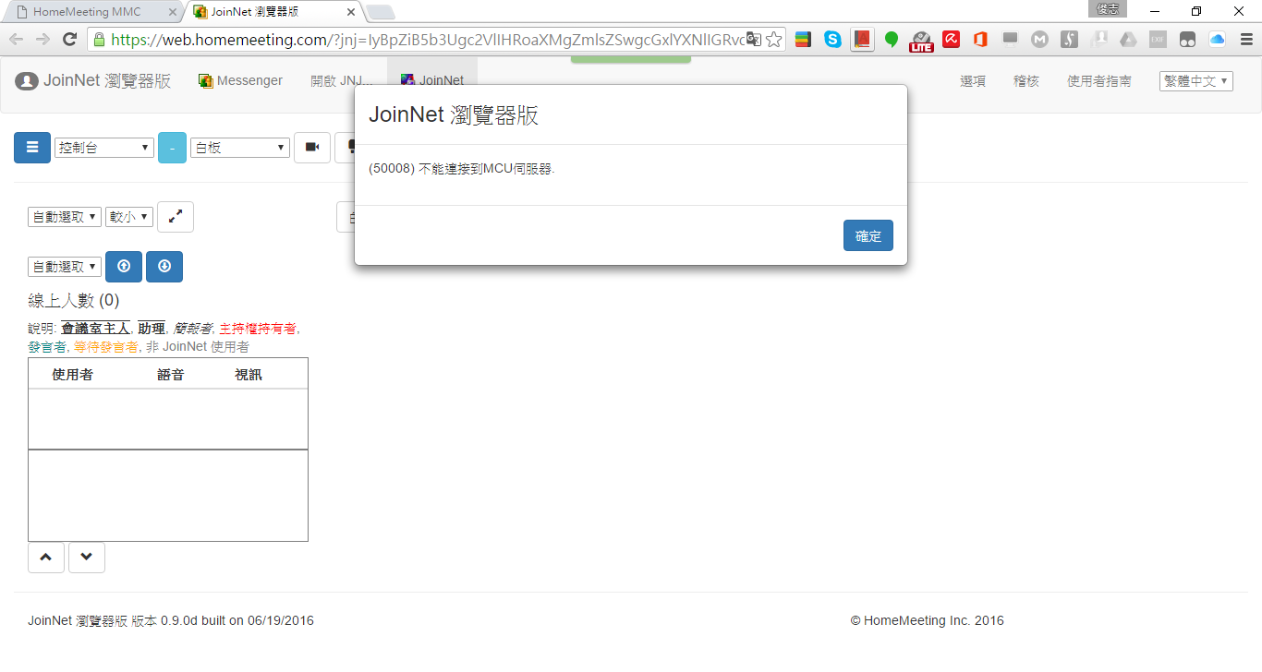
Task: Toggle the video camera button
Action: pyautogui.click(x=312, y=148)
